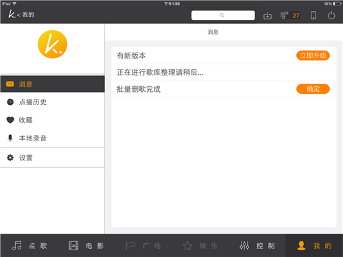Click the 立即升级 upgrade button
Viewport: 343px width, 257px height.
(x=313, y=56)
